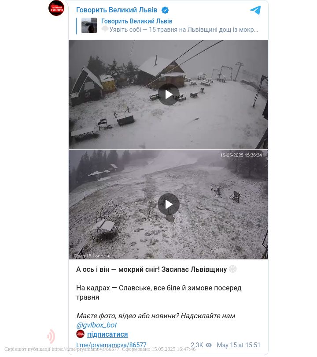
Task: Open the quoted channel name in reply
Action: coord(136,21)
